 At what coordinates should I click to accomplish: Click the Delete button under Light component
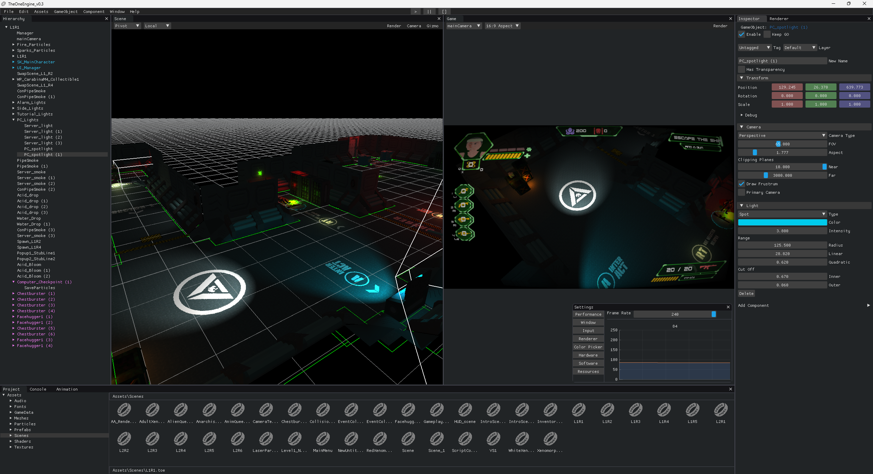(x=746, y=294)
